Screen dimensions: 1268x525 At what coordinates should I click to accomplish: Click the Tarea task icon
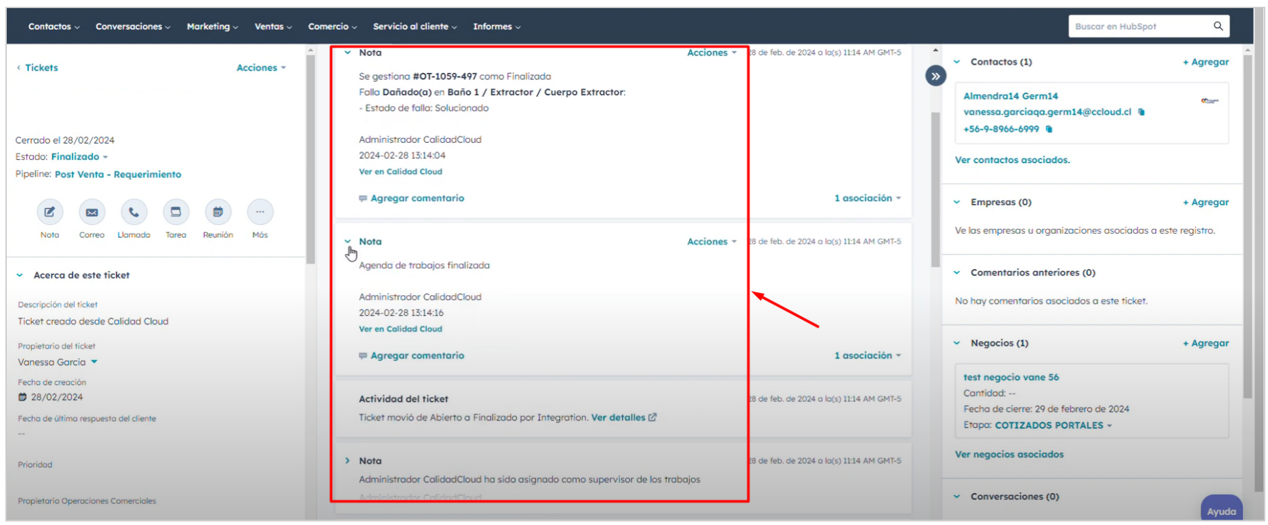175,212
